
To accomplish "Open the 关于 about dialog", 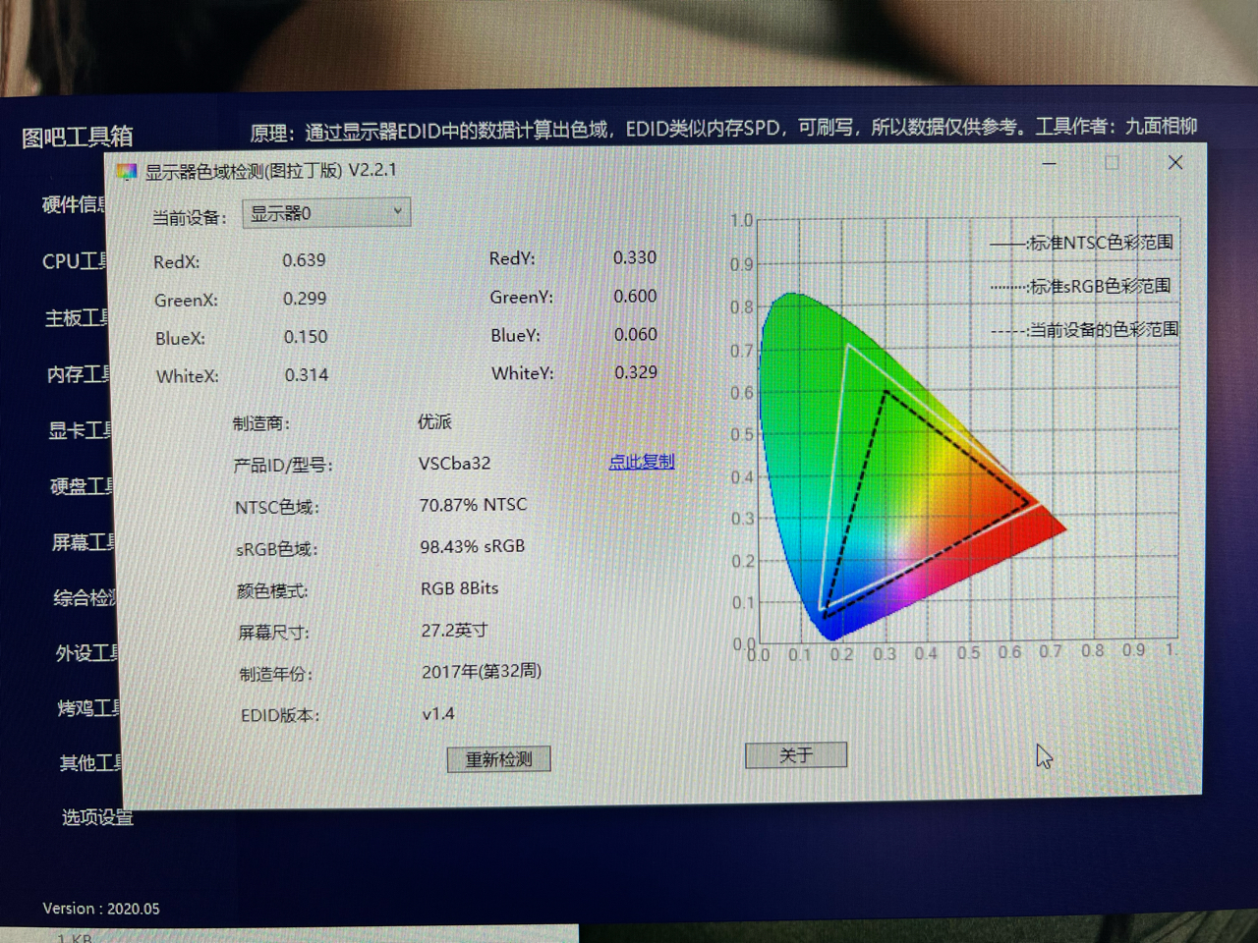I will [x=795, y=754].
